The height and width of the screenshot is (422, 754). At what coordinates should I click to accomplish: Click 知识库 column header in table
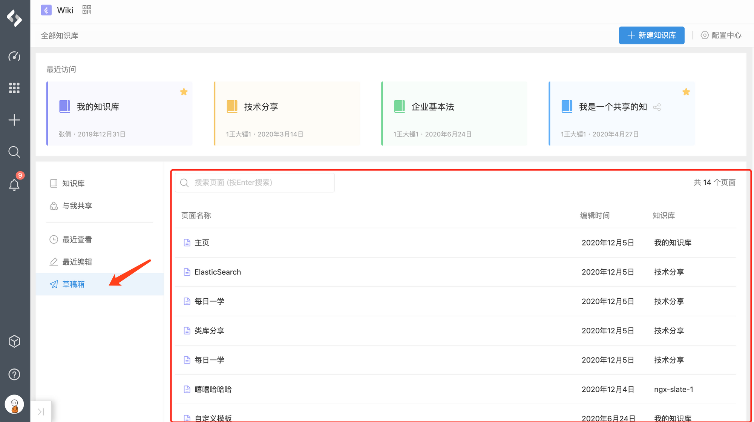click(664, 215)
